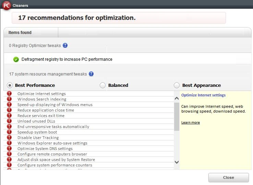
Task: Click alert icon beside Speedup system boot
Action: point(9,132)
